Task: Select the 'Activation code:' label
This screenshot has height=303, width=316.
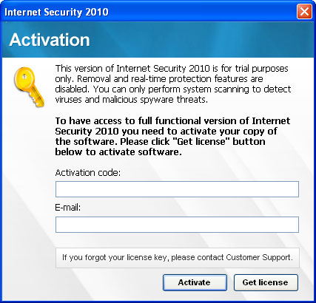Action: pyautogui.click(x=88, y=173)
